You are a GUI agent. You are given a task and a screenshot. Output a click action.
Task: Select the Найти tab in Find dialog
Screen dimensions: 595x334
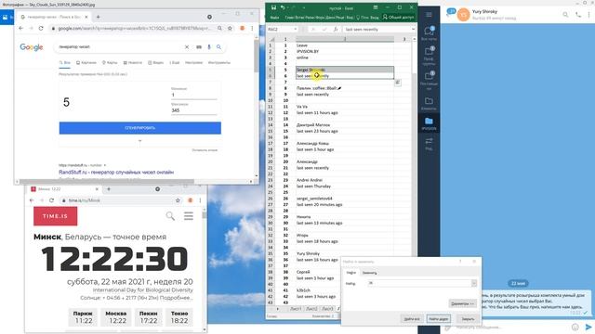(351, 273)
